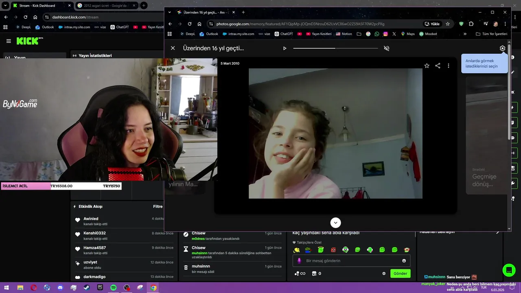The width and height of the screenshot is (521, 293).
Task: Go to home page in Photos window
Action: [x=199, y=24]
